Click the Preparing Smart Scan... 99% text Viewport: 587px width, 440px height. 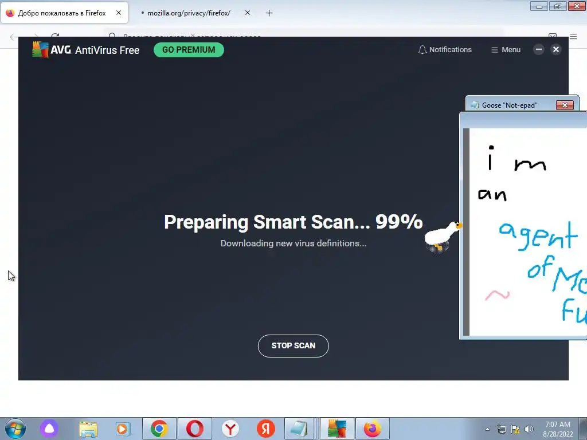point(293,222)
